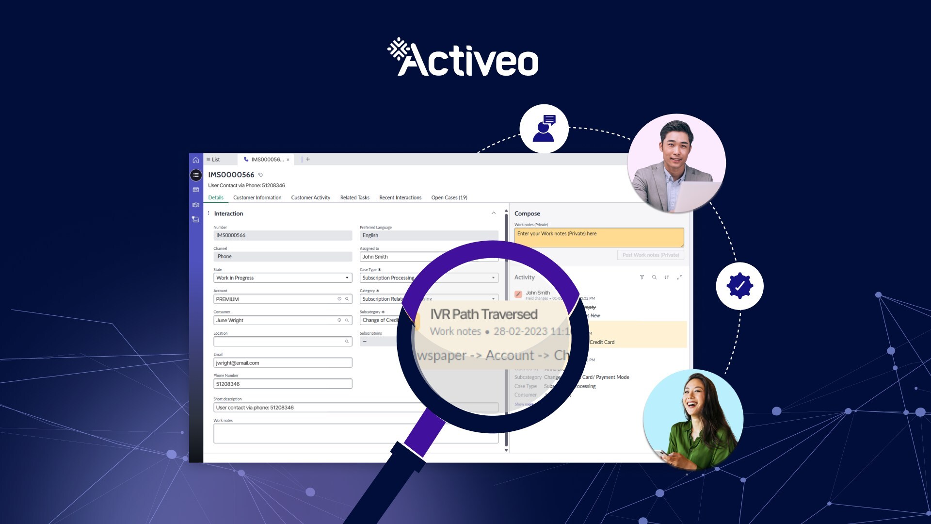Switch to the List tab
The image size is (931, 524).
pos(213,160)
